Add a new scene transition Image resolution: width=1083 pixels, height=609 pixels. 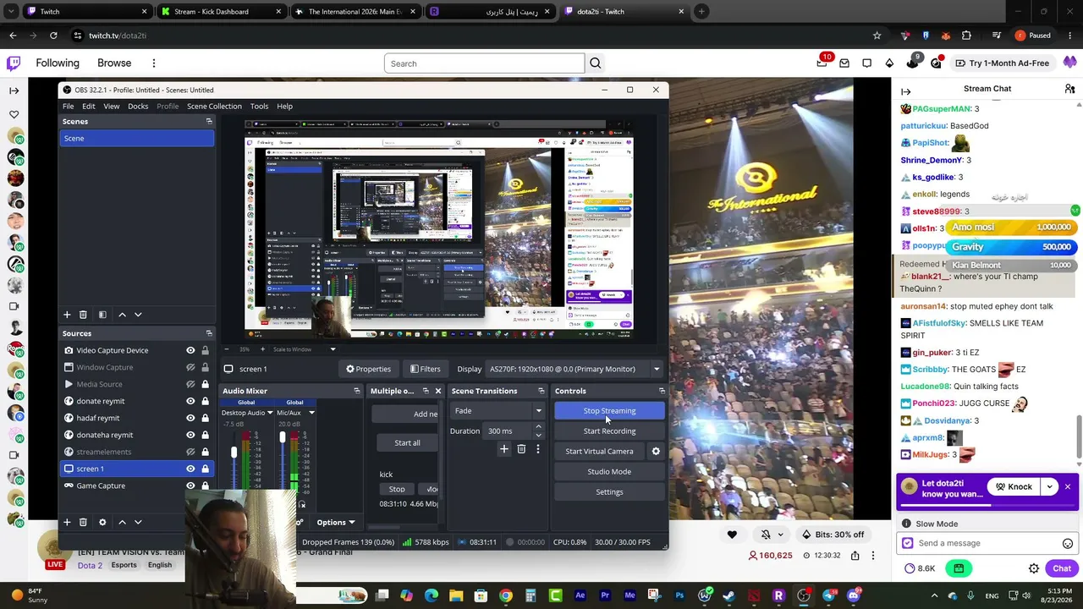pos(503,449)
